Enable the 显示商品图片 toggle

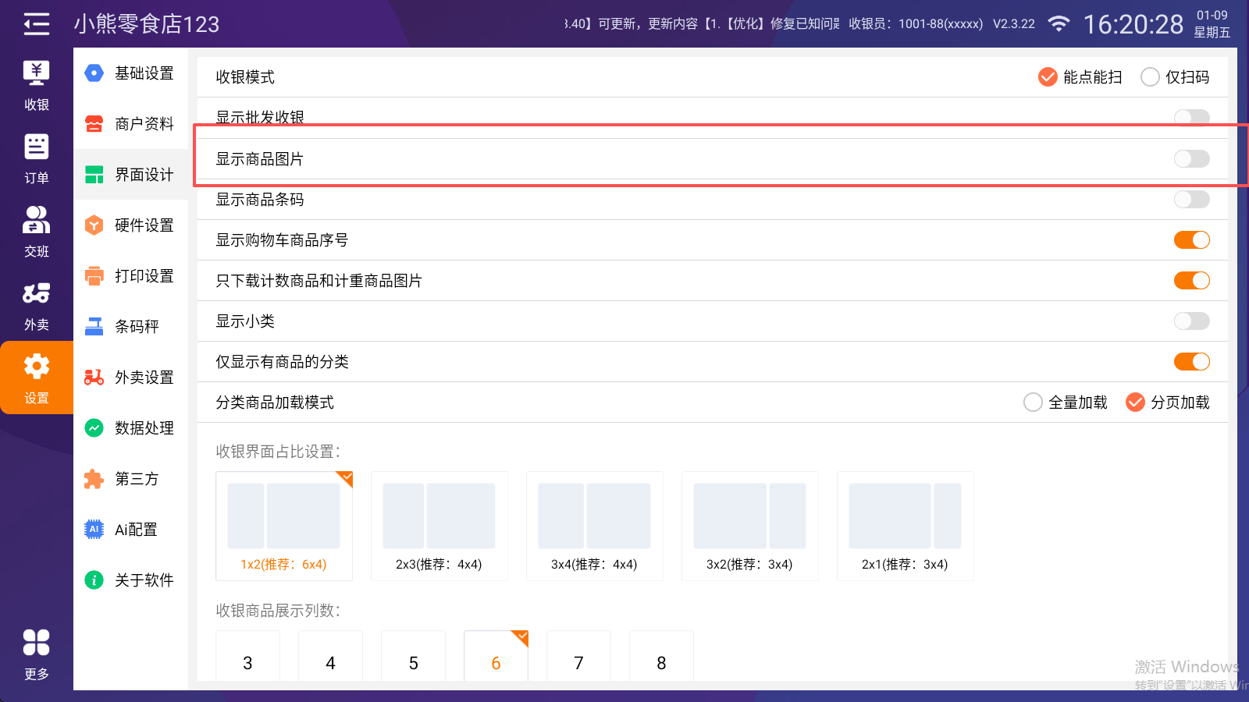point(1191,159)
